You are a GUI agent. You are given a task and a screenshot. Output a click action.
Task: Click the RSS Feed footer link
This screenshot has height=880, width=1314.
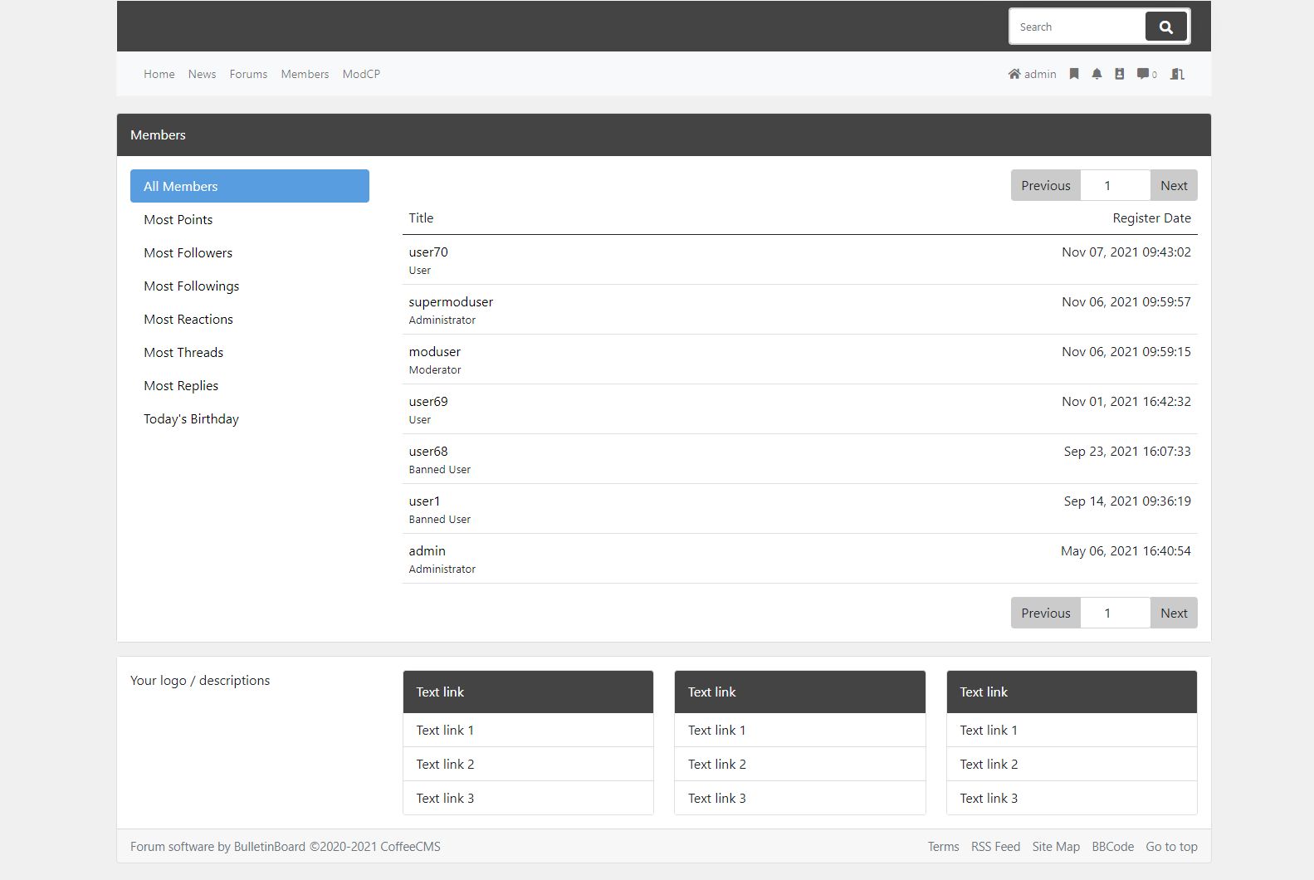click(x=995, y=846)
